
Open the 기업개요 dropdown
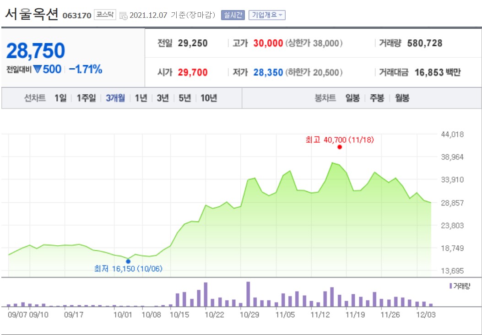(x=267, y=15)
